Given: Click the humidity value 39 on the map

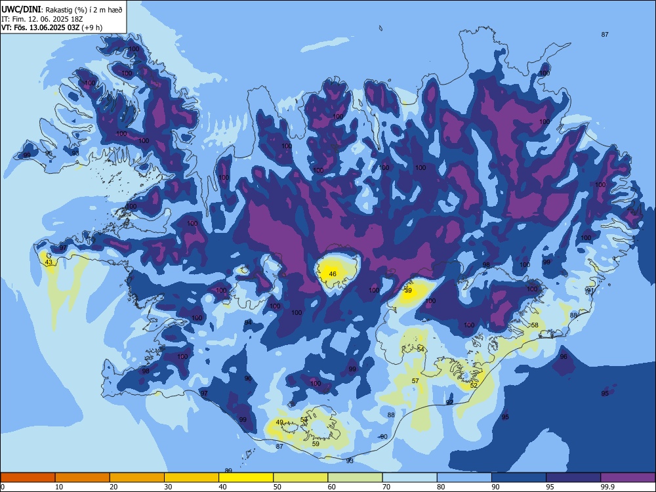Looking at the screenshot, I should point(408,291).
